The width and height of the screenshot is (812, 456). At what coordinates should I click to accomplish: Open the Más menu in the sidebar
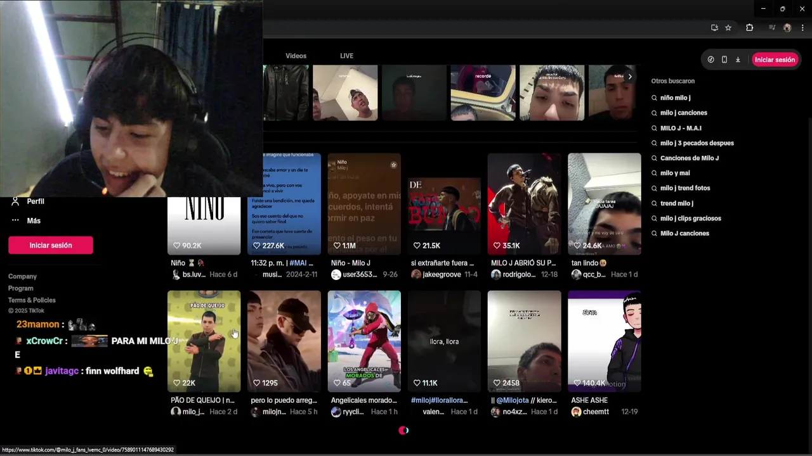(x=34, y=221)
